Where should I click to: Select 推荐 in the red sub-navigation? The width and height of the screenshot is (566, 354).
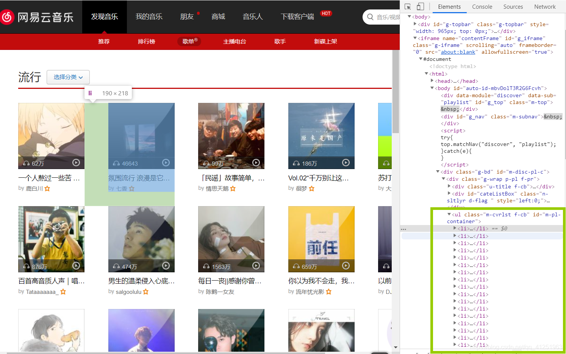[x=104, y=42]
